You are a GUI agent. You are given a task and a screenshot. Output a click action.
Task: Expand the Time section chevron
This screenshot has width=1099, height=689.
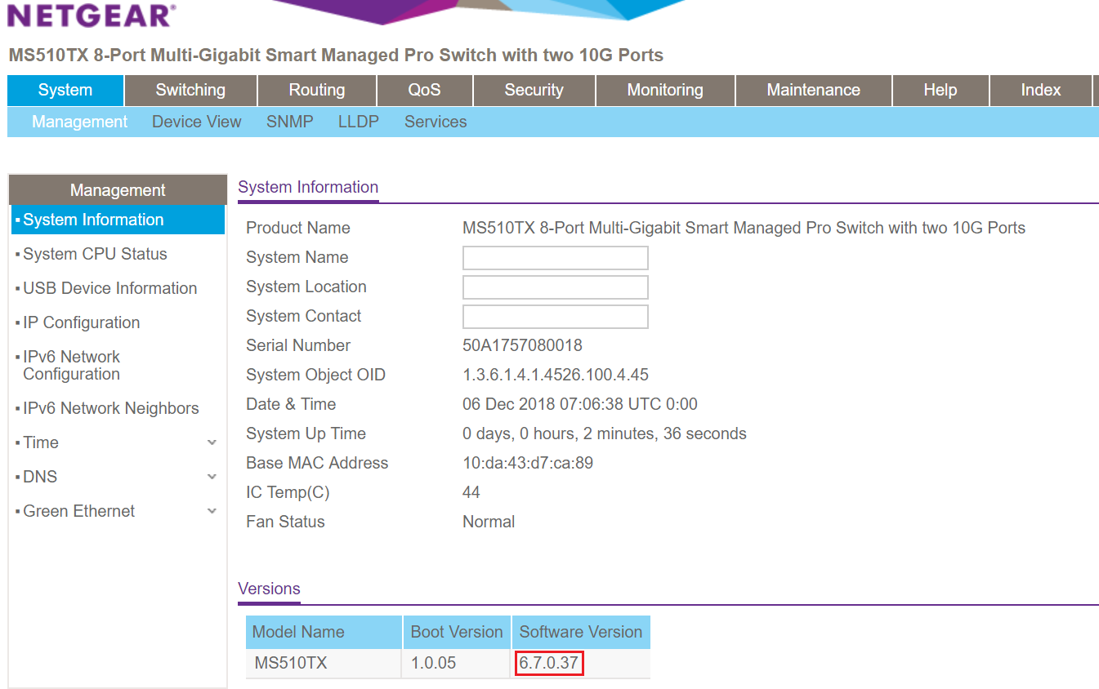pyautogui.click(x=212, y=442)
